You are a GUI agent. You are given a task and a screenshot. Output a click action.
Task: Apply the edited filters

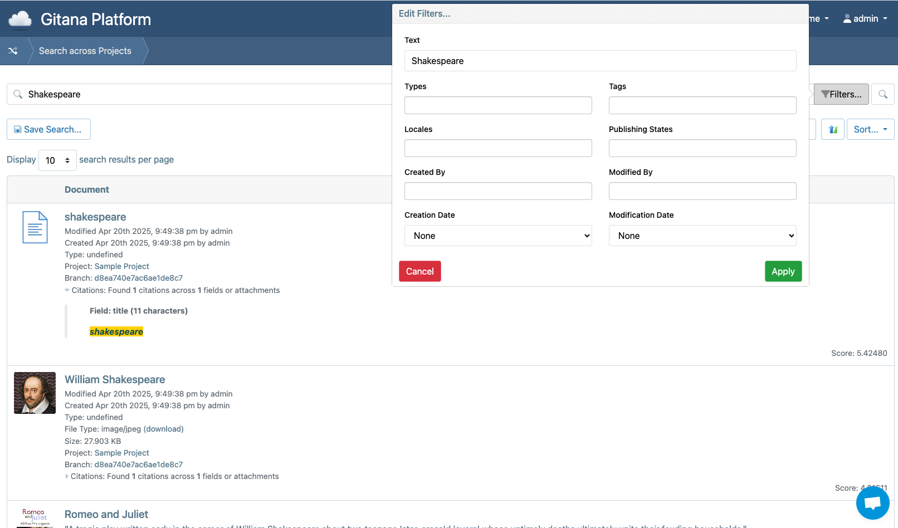tap(783, 271)
